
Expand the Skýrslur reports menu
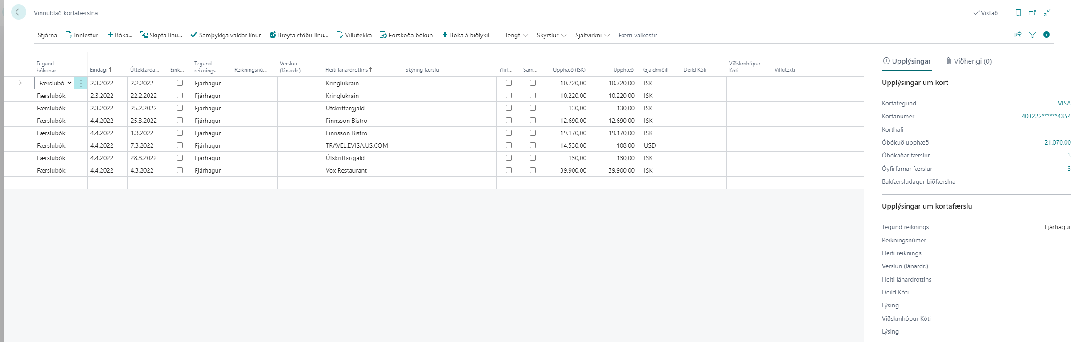[x=551, y=35]
